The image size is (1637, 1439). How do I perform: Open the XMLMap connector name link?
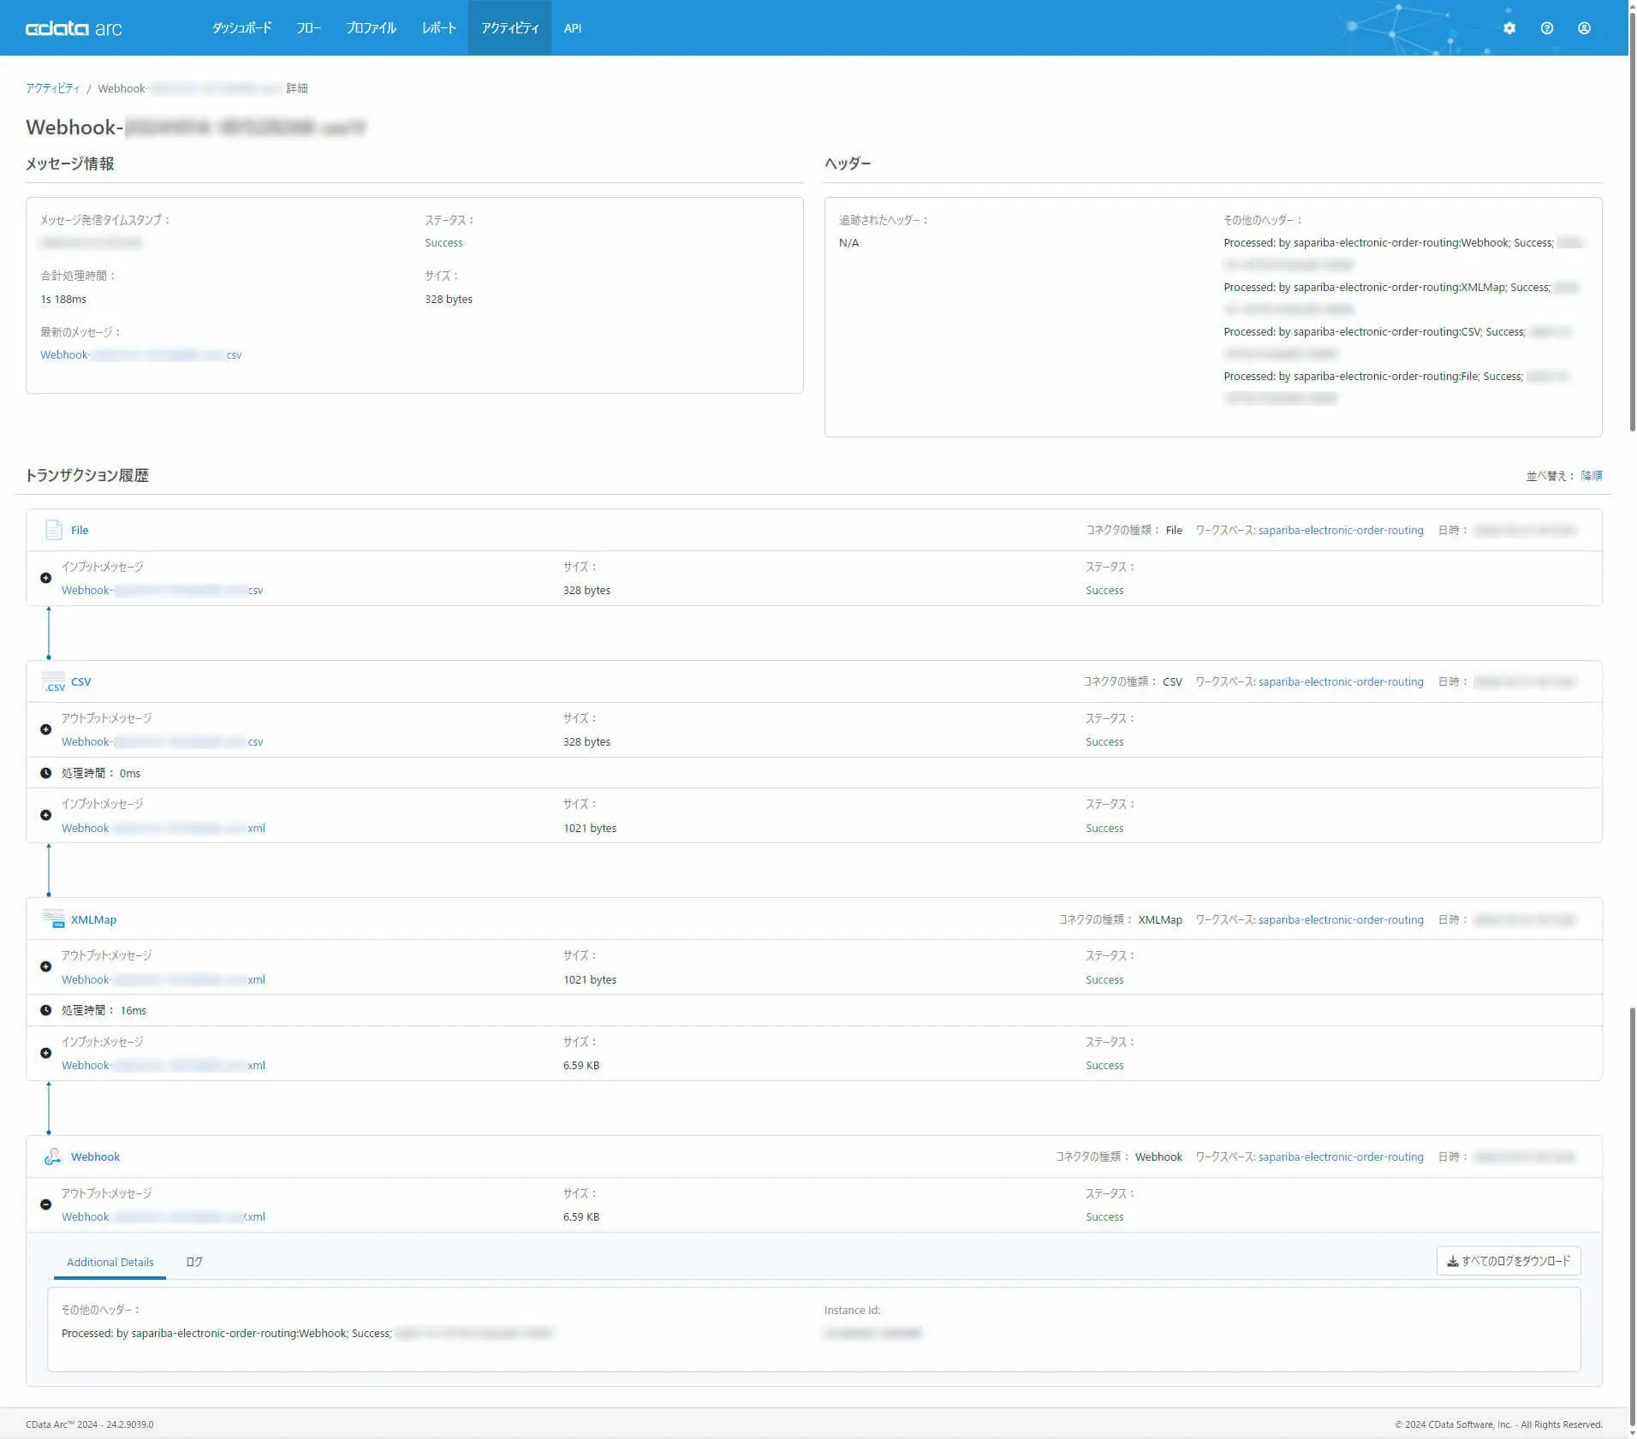pyautogui.click(x=93, y=919)
